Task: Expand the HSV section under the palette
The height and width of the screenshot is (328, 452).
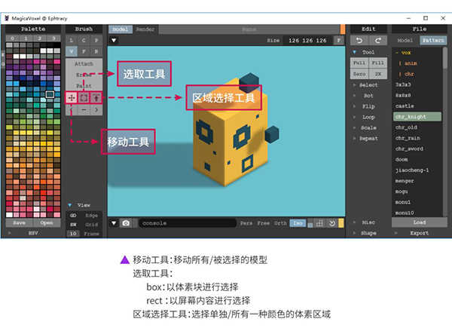Action: click(10, 233)
